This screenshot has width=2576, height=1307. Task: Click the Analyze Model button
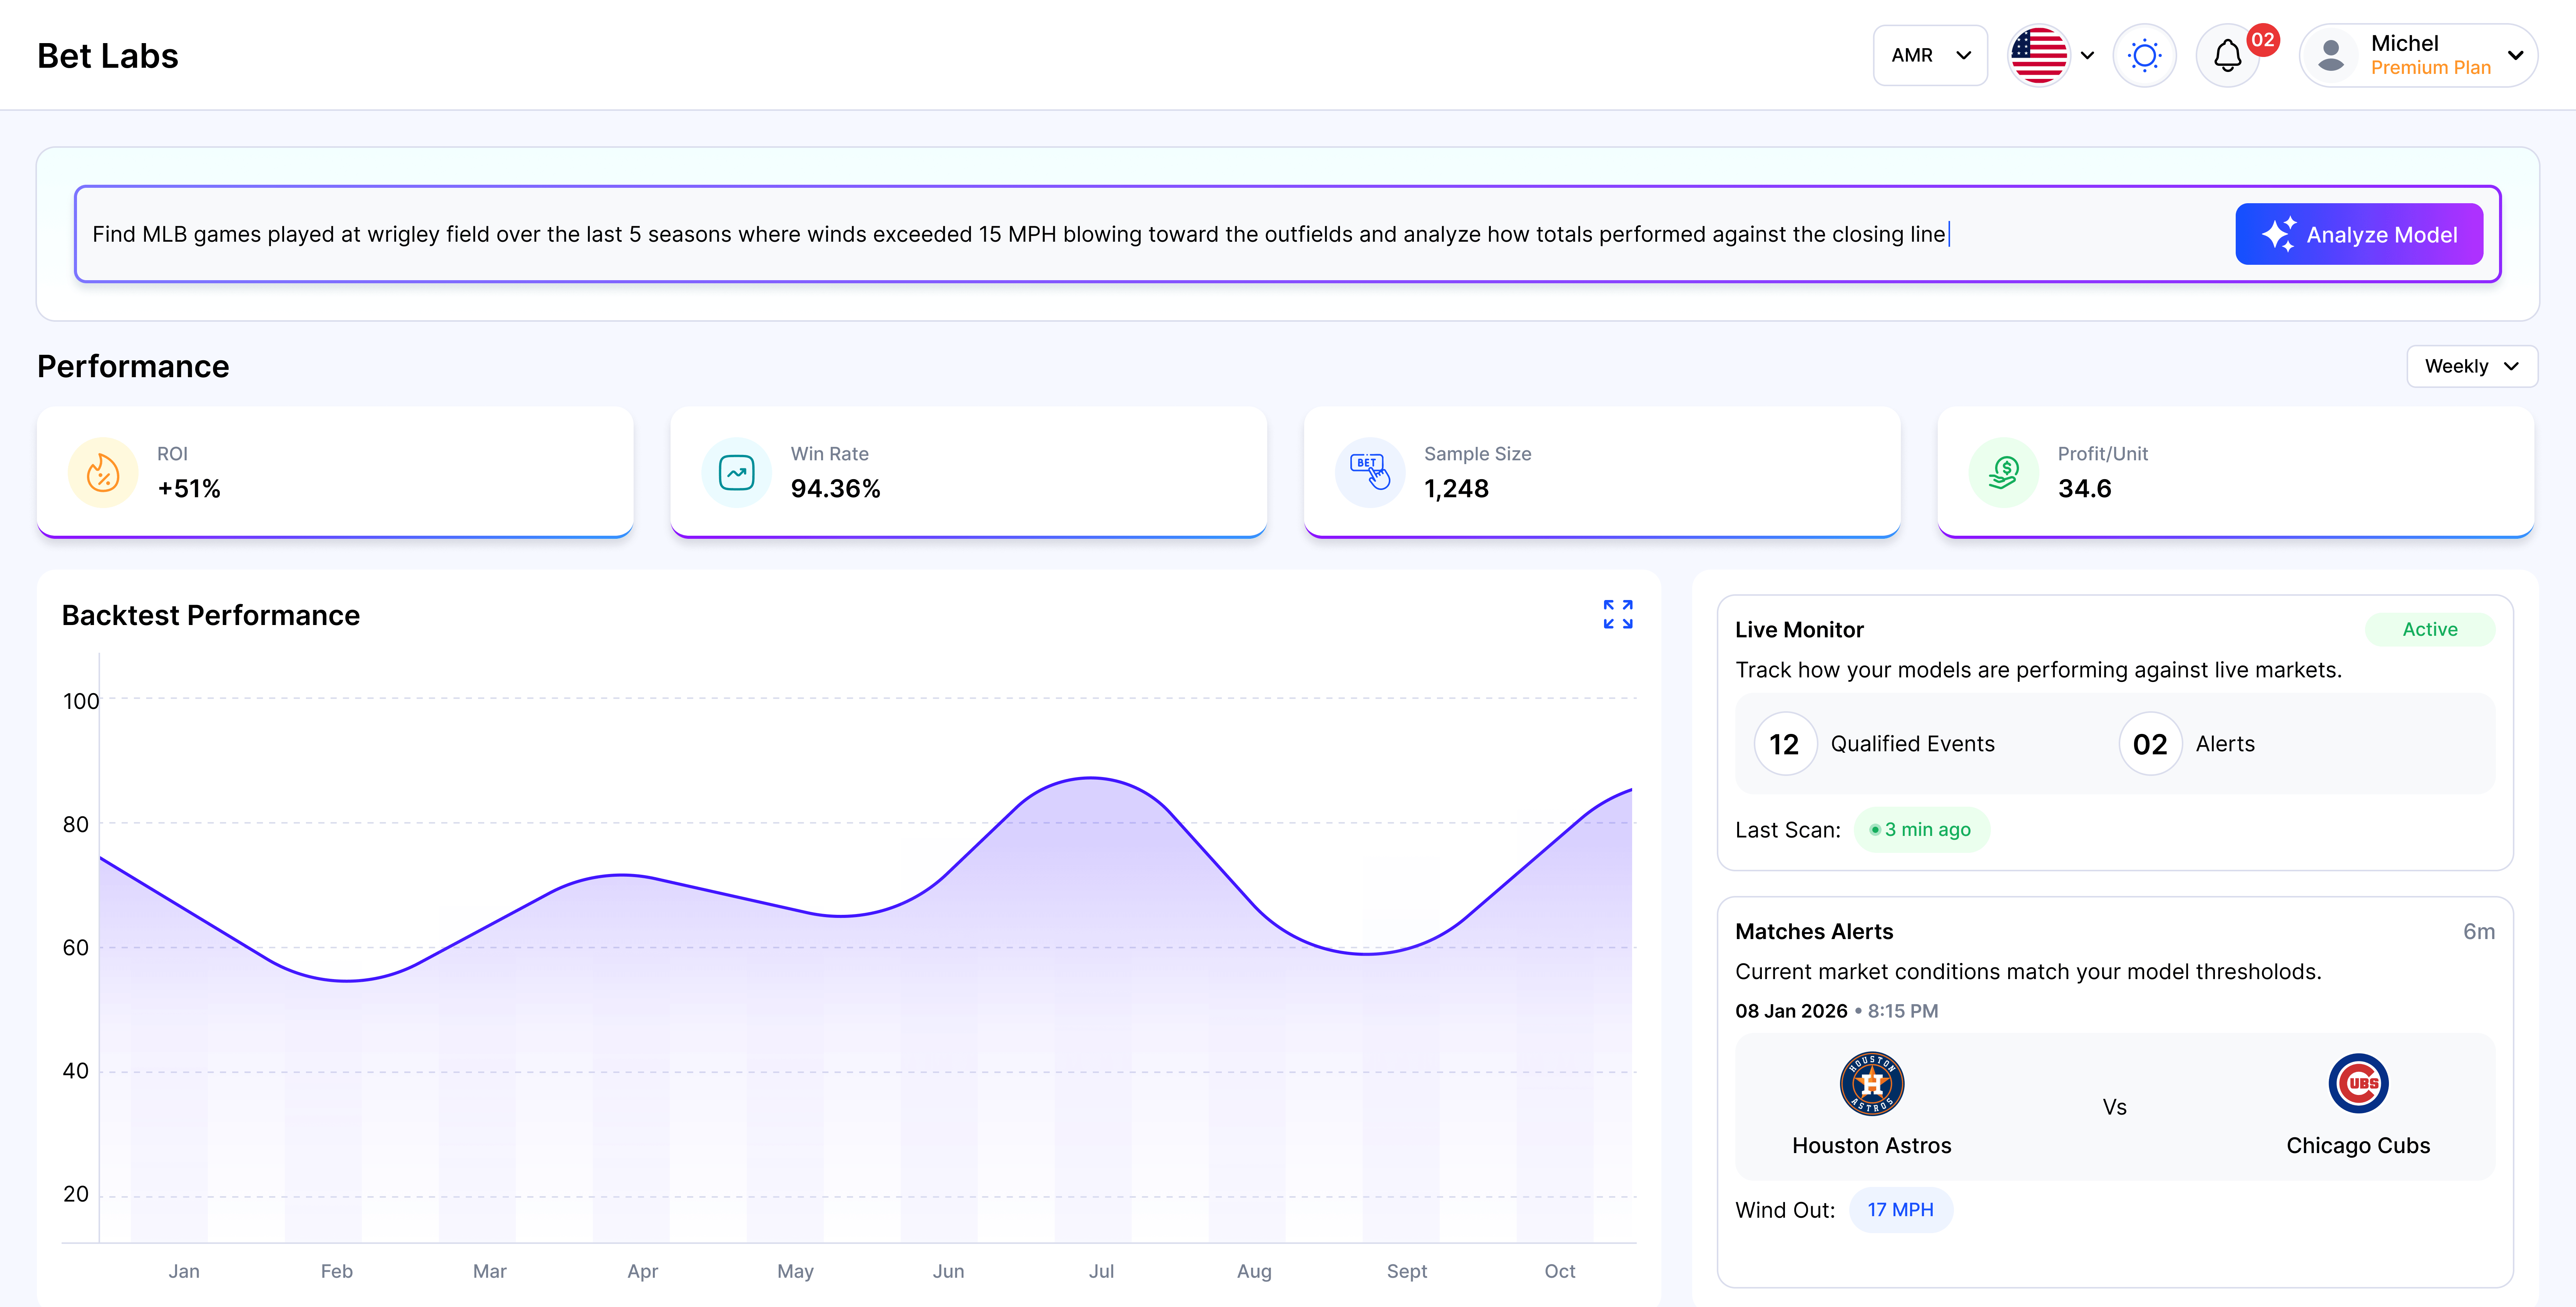[2359, 234]
